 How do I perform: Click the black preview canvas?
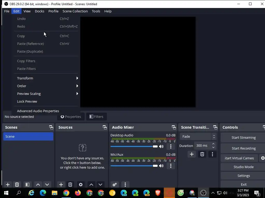pyautogui.click(x=138, y=62)
